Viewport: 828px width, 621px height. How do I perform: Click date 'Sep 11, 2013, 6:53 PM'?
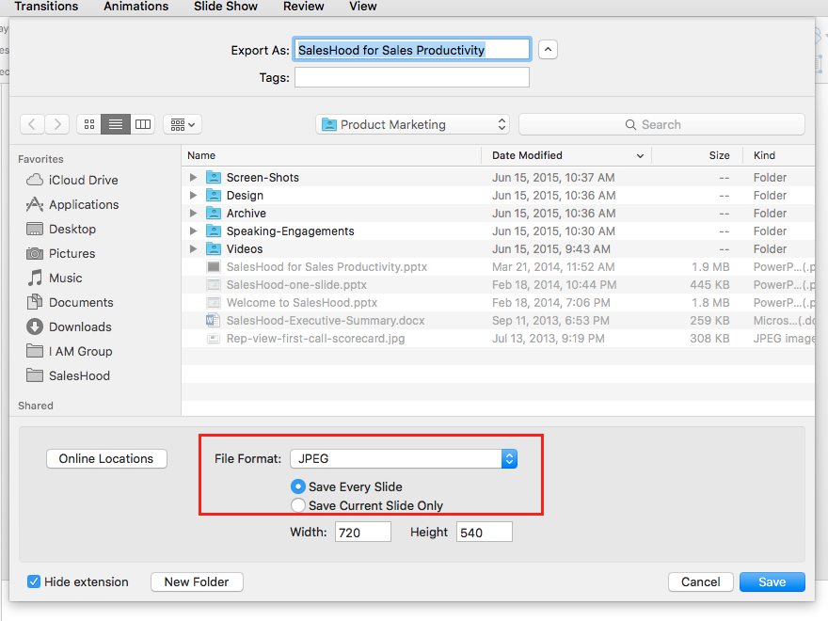(x=550, y=321)
